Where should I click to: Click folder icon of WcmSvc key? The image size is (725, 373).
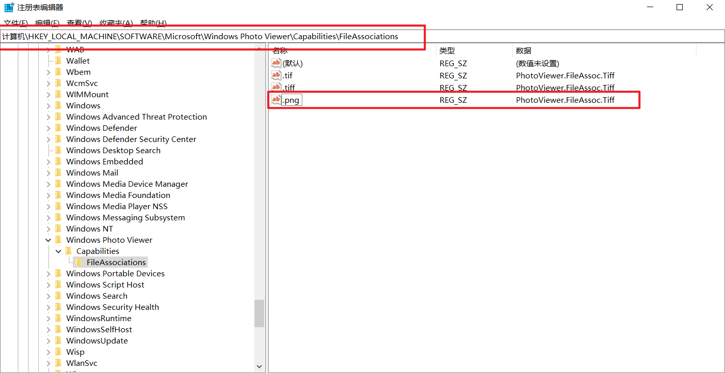pos(58,83)
